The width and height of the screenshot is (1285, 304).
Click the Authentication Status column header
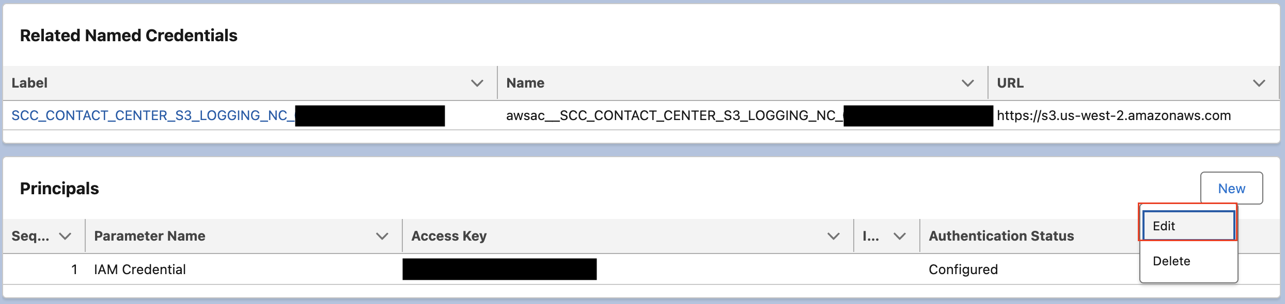[x=1001, y=236]
